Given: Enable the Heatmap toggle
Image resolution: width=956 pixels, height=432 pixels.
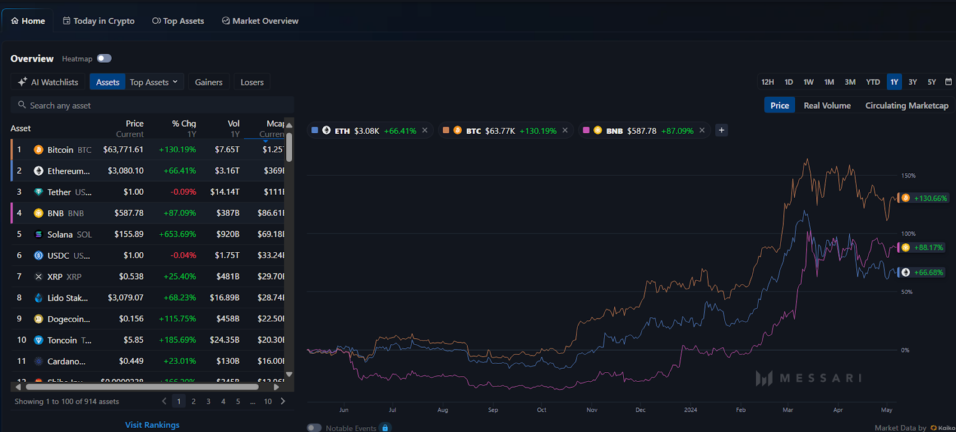Looking at the screenshot, I should click(104, 59).
